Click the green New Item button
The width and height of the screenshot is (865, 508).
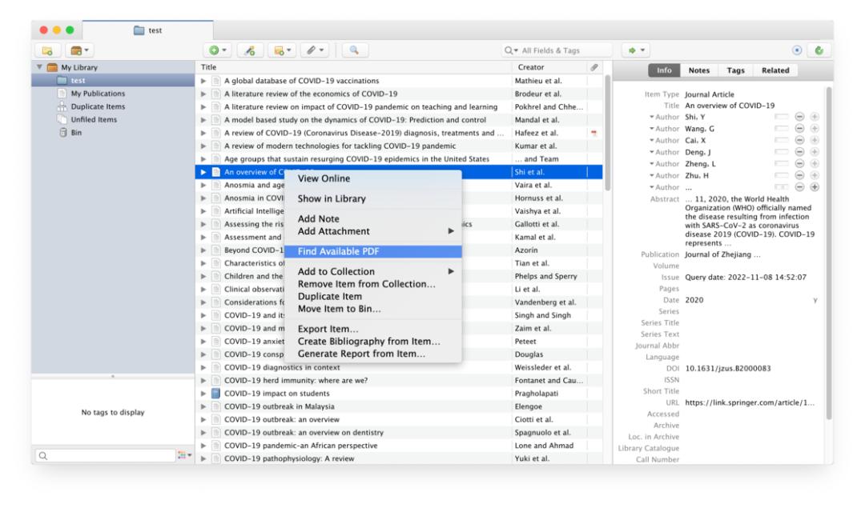[x=219, y=51]
